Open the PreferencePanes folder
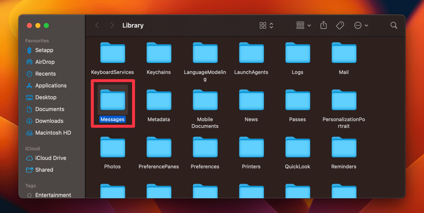The width and height of the screenshot is (424, 213). click(x=159, y=147)
